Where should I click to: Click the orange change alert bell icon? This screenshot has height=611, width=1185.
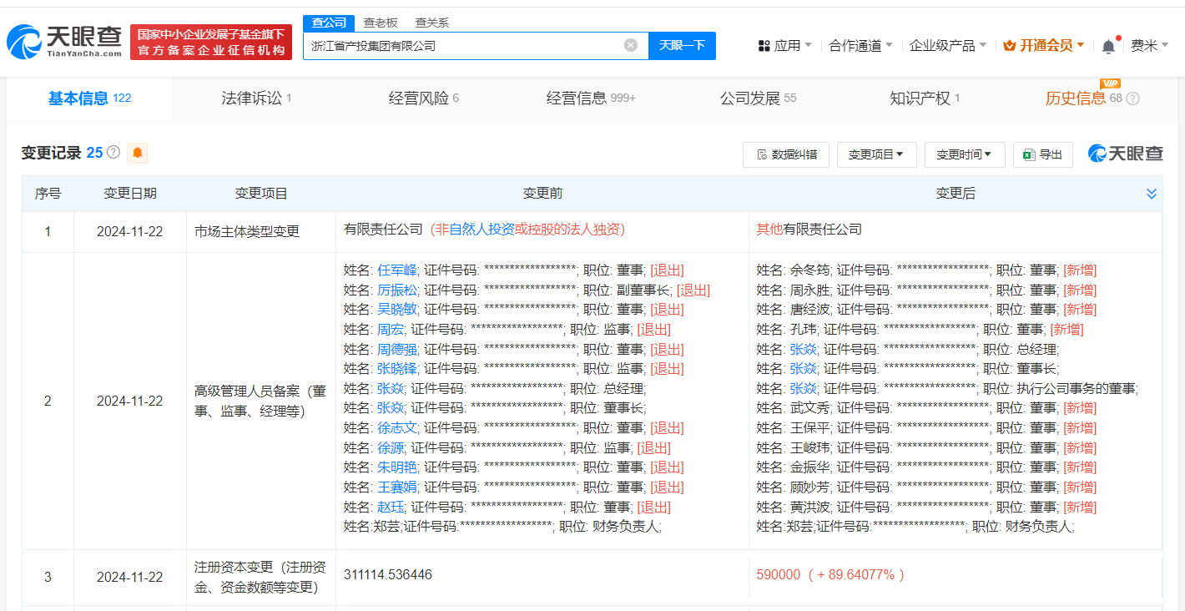pos(137,153)
